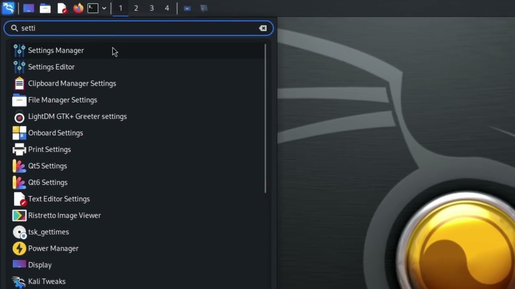Click the Text Editor Settings icon

(20, 199)
